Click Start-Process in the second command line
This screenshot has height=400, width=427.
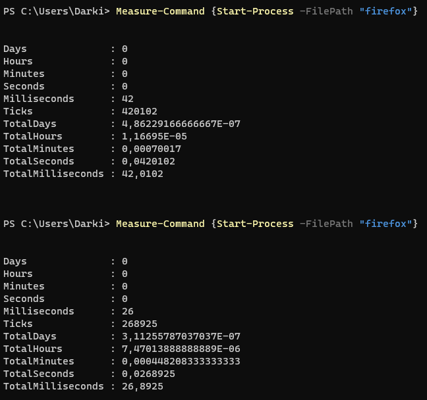pyautogui.click(x=255, y=224)
